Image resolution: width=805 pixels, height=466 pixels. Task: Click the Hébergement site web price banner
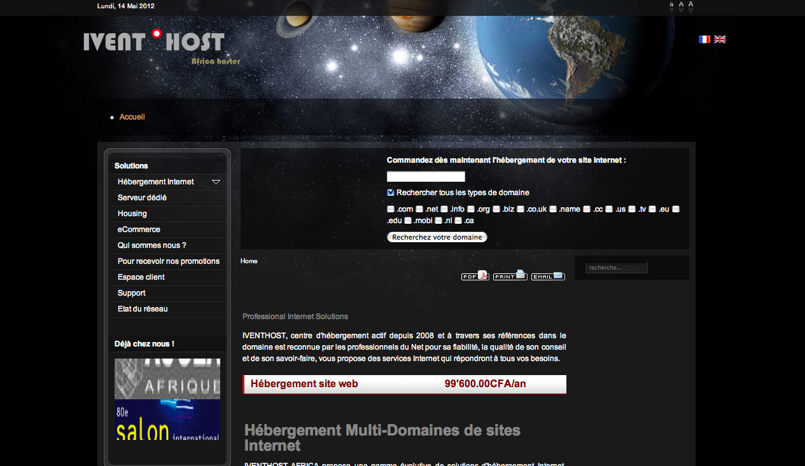point(404,384)
